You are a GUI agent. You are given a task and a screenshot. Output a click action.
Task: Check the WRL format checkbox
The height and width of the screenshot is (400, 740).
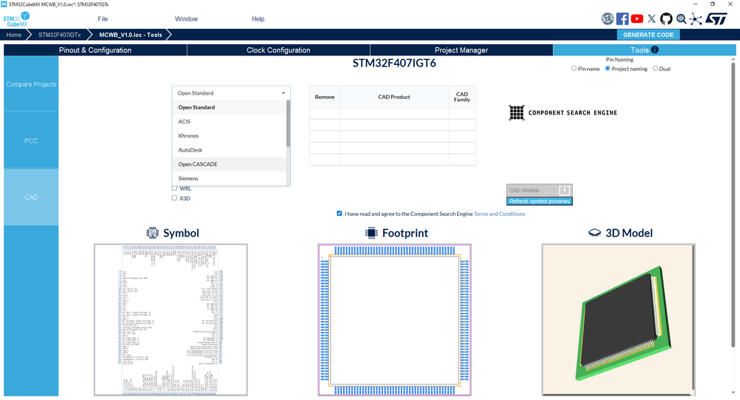(174, 188)
